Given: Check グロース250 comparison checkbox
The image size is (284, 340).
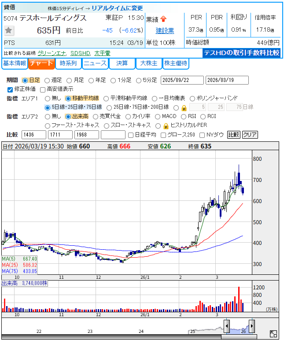Looking at the screenshot, I should point(163,135).
